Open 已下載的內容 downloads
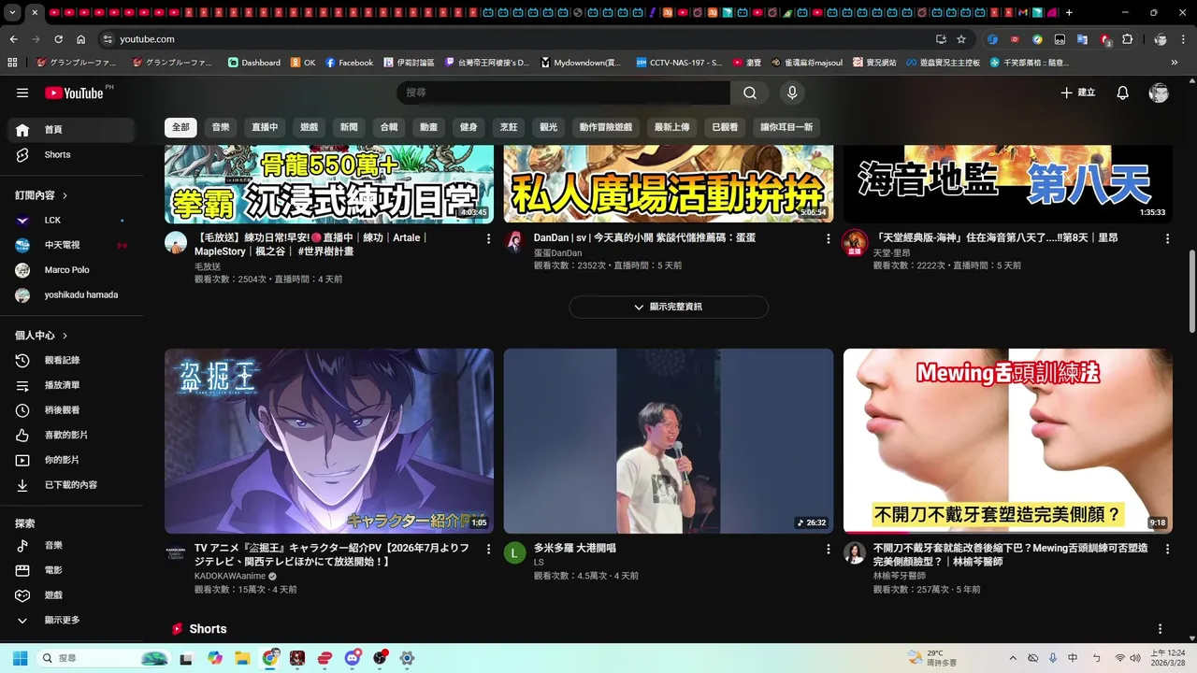The width and height of the screenshot is (1197, 673). click(x=72, y=485)
